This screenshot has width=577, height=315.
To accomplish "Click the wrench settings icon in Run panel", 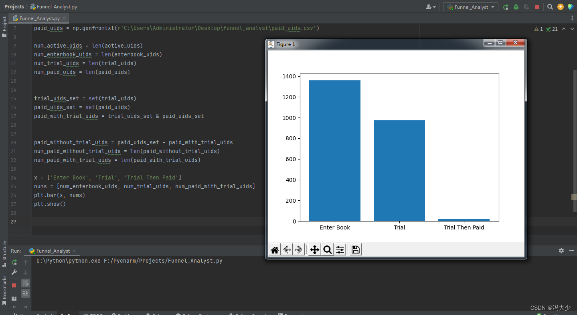I will coord(14,272).
